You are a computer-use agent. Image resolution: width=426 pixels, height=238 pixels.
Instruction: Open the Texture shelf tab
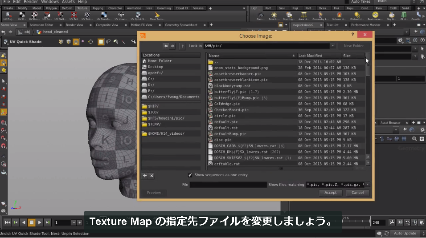[x=82, y=8]
